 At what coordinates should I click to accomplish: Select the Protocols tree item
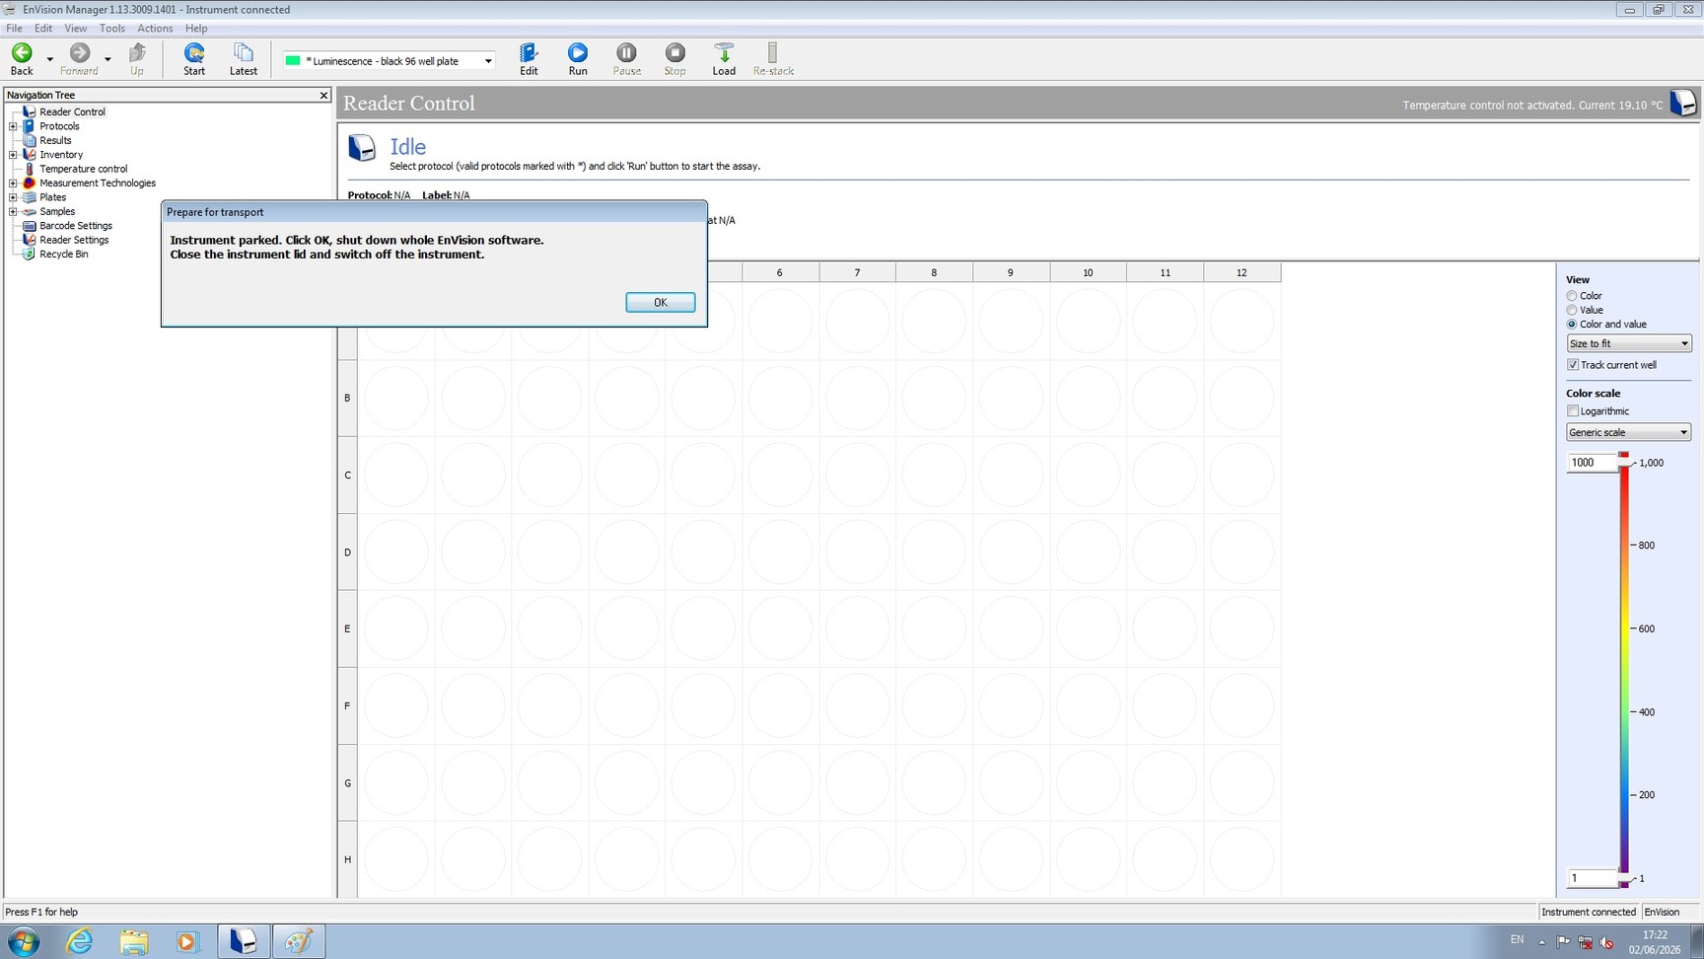pos(59,126)
